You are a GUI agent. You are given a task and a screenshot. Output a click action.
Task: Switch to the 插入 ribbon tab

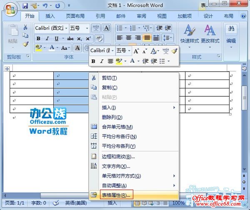50,16
